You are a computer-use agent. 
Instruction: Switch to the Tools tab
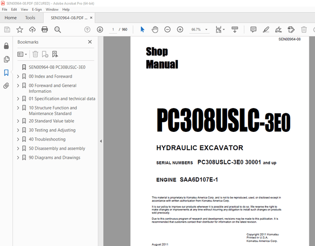point(30,18)
